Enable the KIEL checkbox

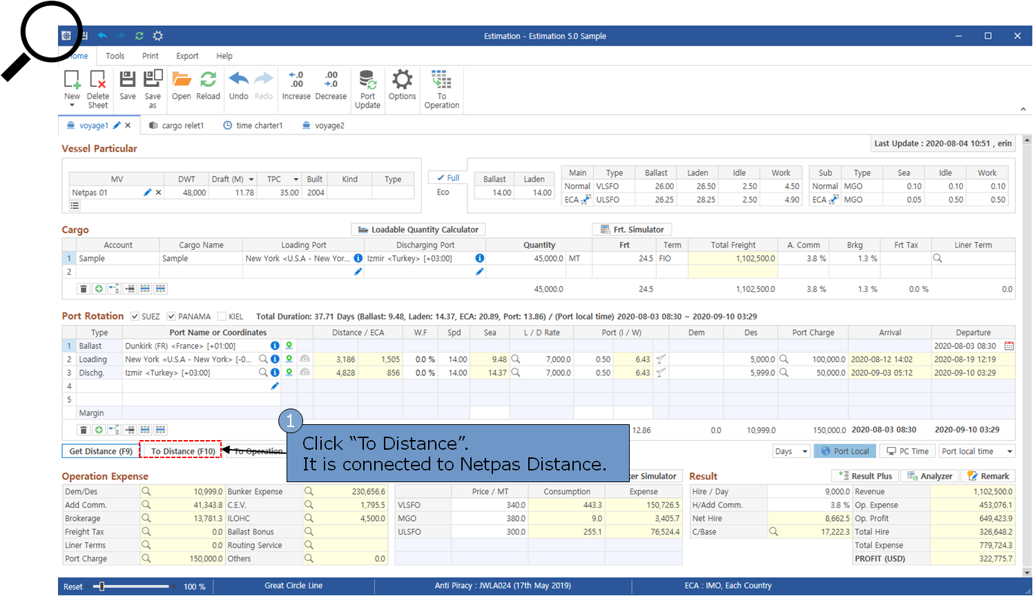[x=222, y=317]
